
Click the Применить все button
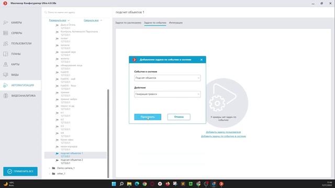20,171
